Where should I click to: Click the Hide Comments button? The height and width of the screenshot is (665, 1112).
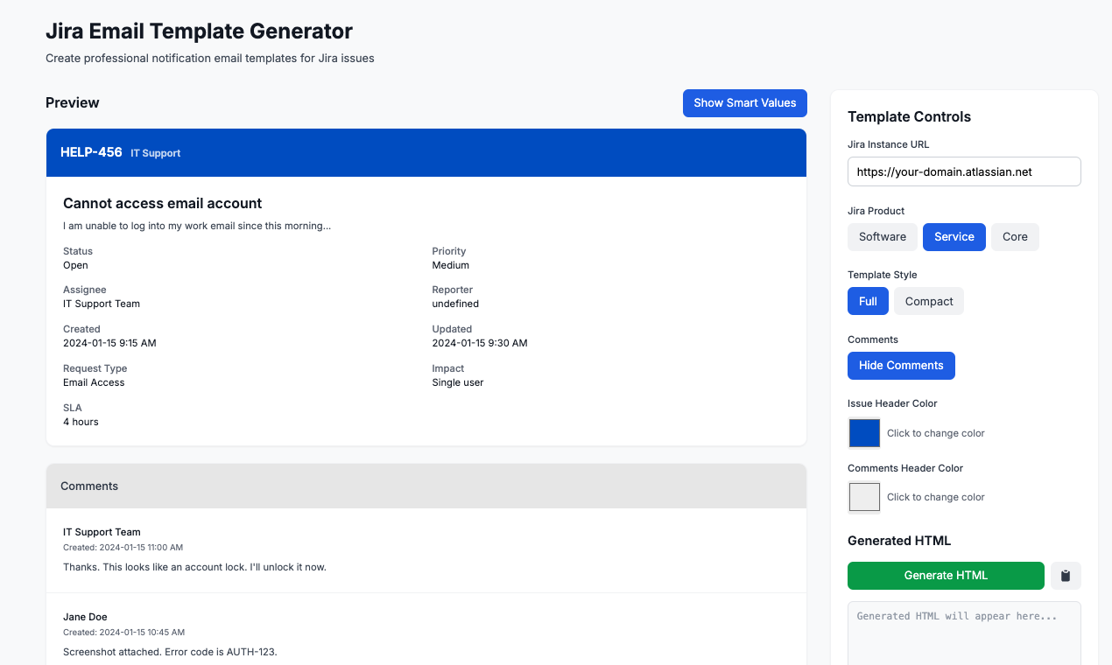pyautogui.click(x=901, y=366)
